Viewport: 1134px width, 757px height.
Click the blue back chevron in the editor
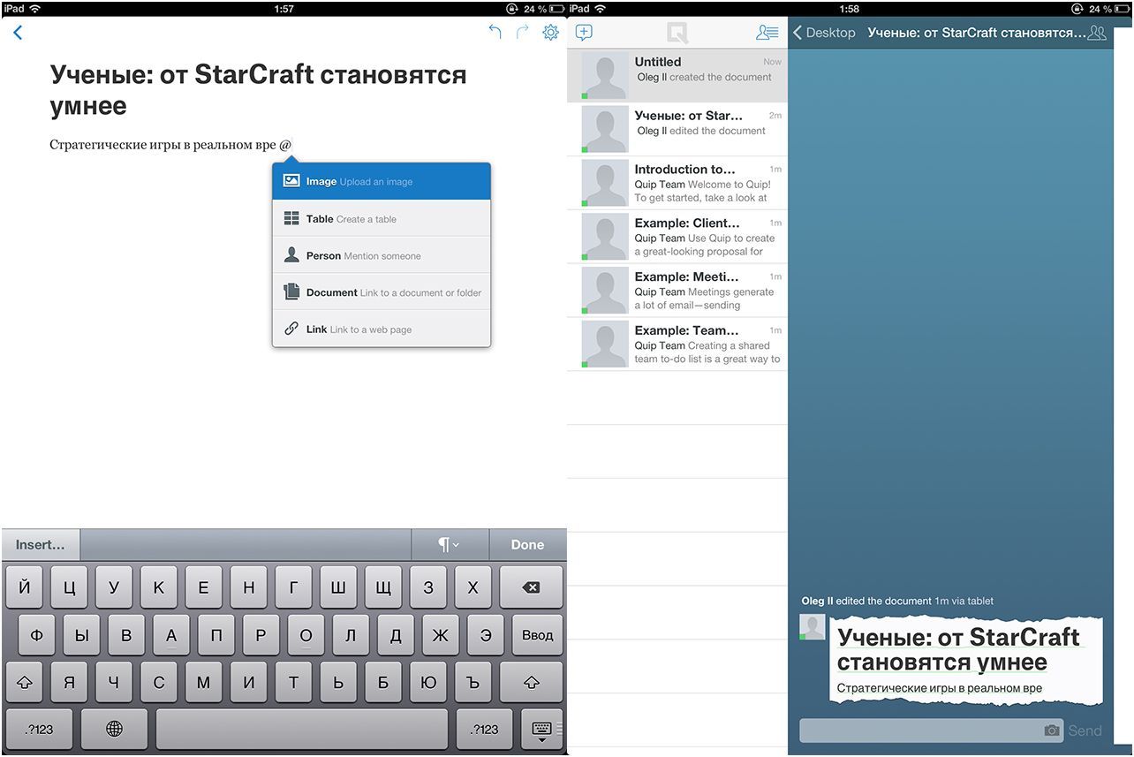pyautogui.click(x=18, y=31)
